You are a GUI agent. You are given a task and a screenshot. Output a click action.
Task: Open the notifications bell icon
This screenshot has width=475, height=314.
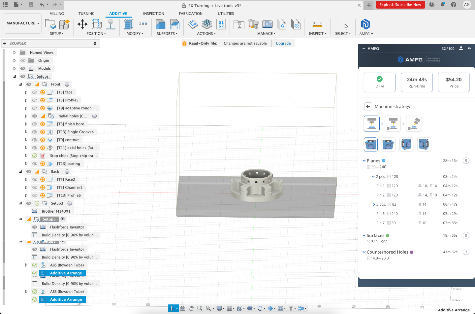[x=443, y=5]
